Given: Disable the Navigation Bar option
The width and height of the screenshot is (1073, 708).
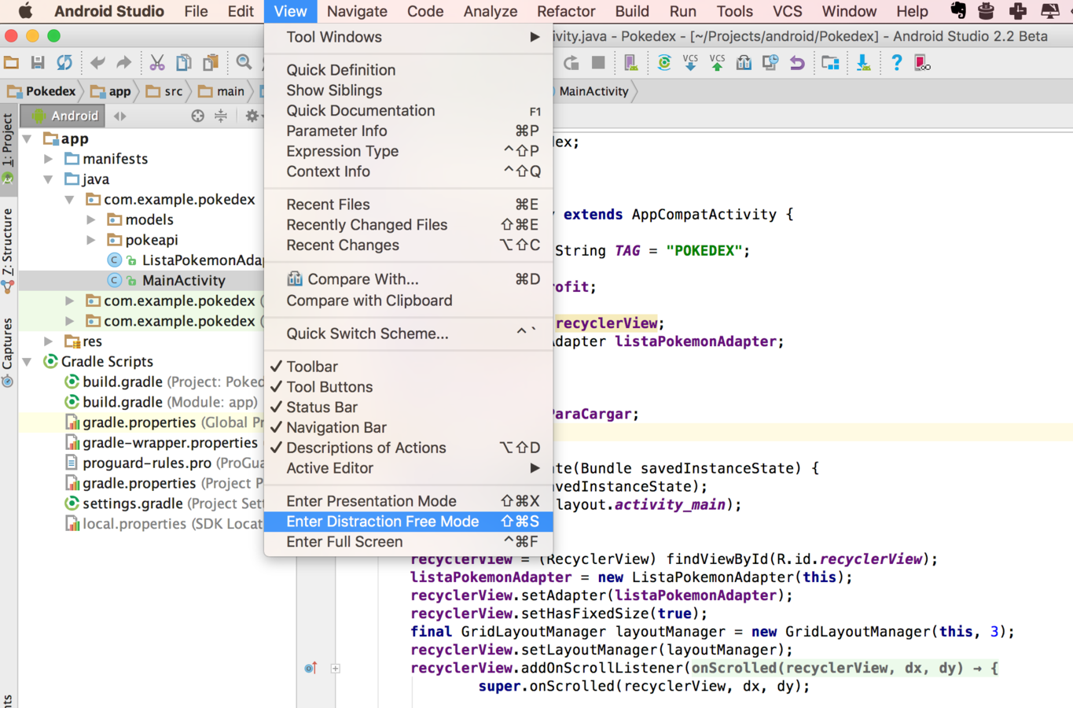Looking at the screenshot, I should pyautogui.click(x=409, y=428).
